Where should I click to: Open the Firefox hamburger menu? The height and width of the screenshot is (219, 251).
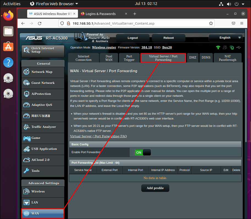pyautogui.click(x=242, y=24)
